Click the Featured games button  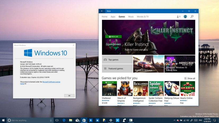tap(117, 69)
